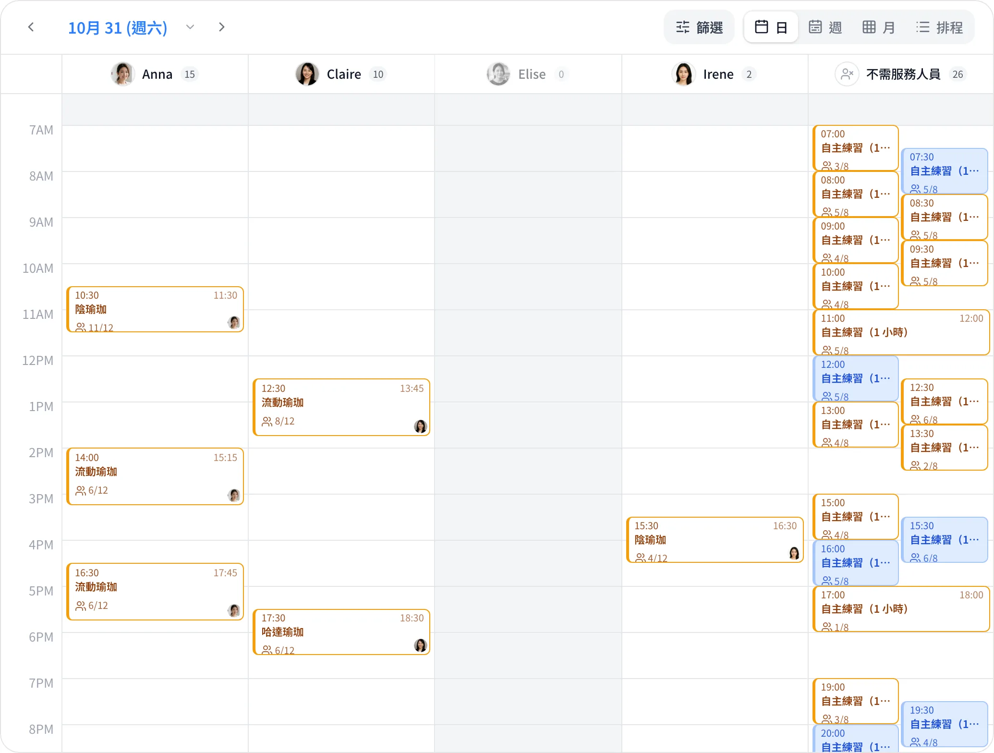Open the 15:00 自主練習 session
994x753 pixels.
tap(856, 517)
